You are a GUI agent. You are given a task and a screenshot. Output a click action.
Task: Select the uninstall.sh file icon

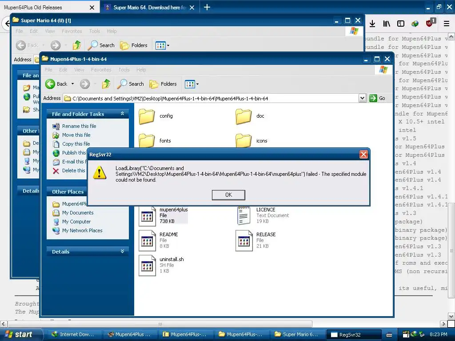[x=147, y=266]
